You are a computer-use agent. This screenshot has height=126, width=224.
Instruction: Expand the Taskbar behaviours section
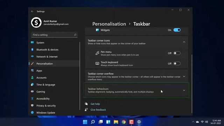pos(184,90)
